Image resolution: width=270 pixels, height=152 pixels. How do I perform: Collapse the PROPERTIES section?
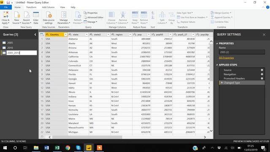[217, 43]
